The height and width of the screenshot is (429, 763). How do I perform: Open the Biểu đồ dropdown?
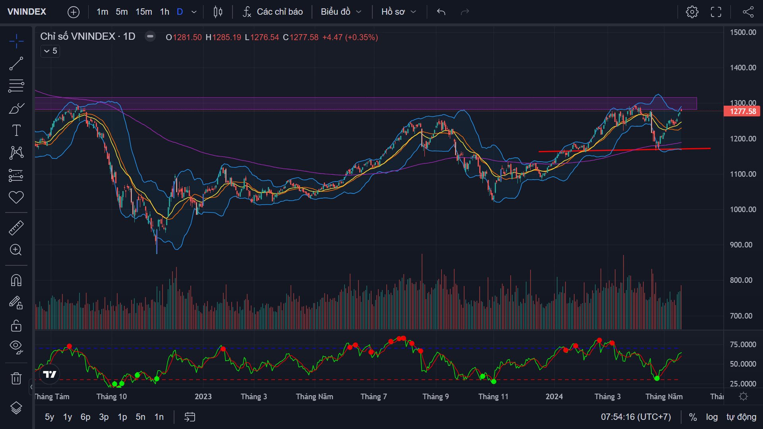pyautogui.click(x=341, y=12)
